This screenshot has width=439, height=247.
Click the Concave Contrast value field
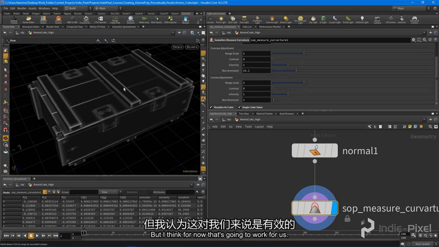tap(256, 59)
